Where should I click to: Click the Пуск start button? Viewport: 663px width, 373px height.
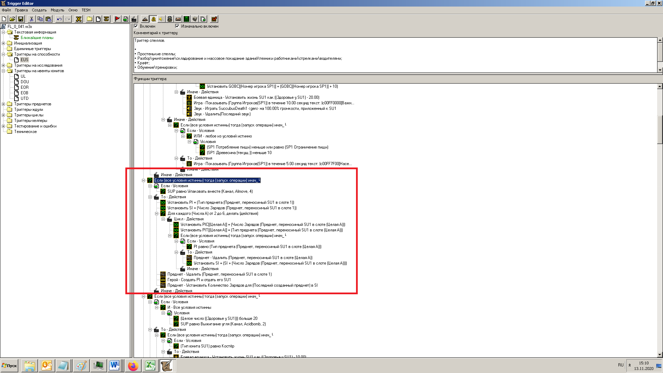tap(10, 366)
